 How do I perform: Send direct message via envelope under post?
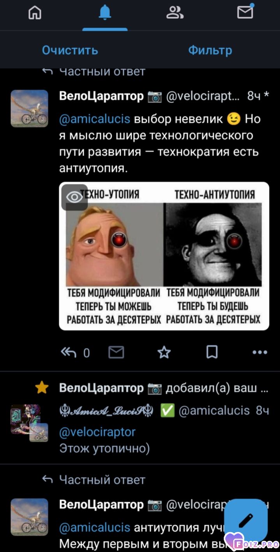[x=116, y=353]
